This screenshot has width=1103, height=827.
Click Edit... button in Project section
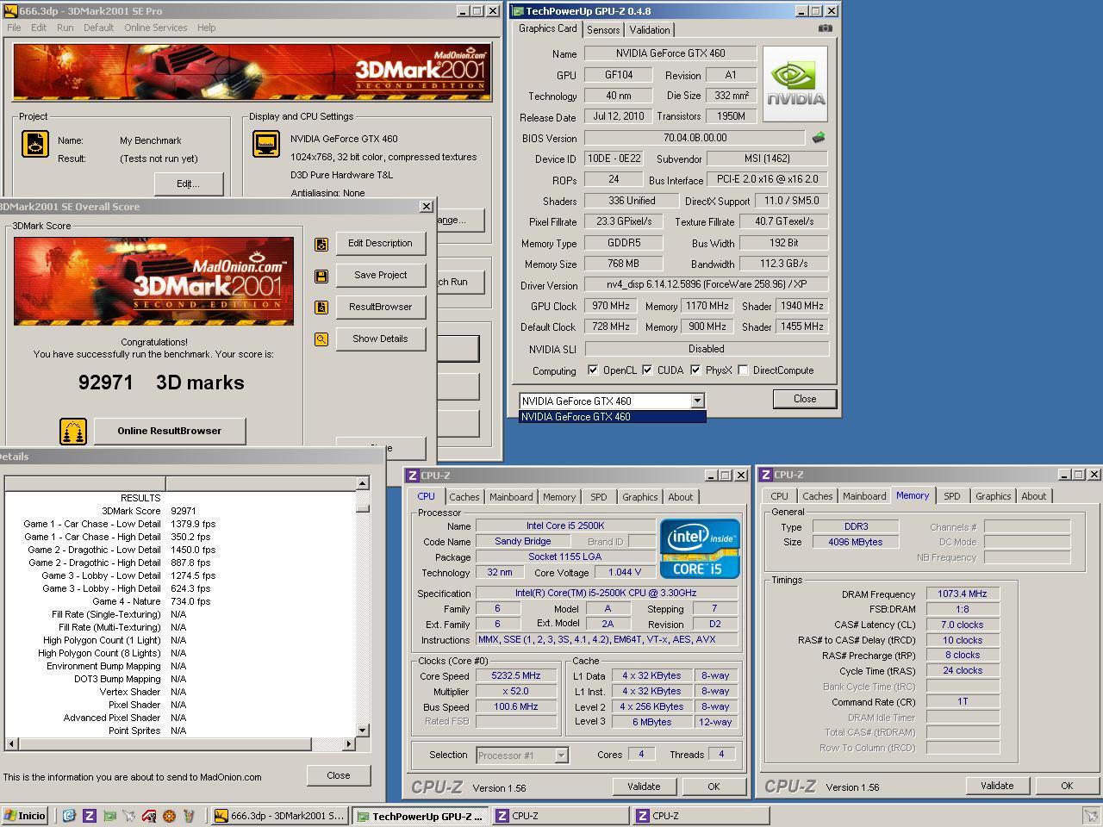coord(188,183)
